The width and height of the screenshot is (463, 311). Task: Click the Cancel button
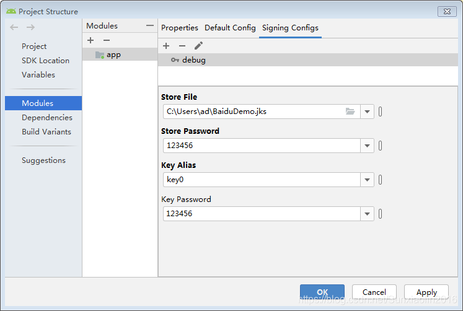click(x=374, y=292)
